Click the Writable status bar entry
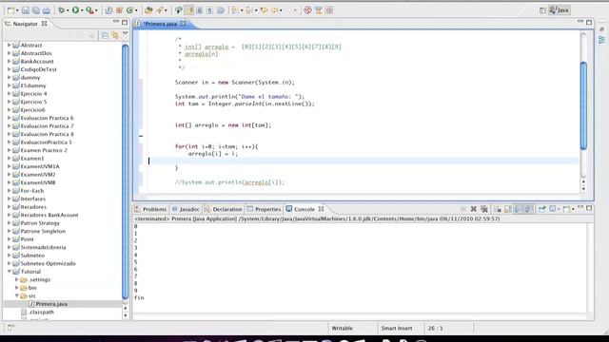Screen dimensions: 609x342 pos(343,328)
